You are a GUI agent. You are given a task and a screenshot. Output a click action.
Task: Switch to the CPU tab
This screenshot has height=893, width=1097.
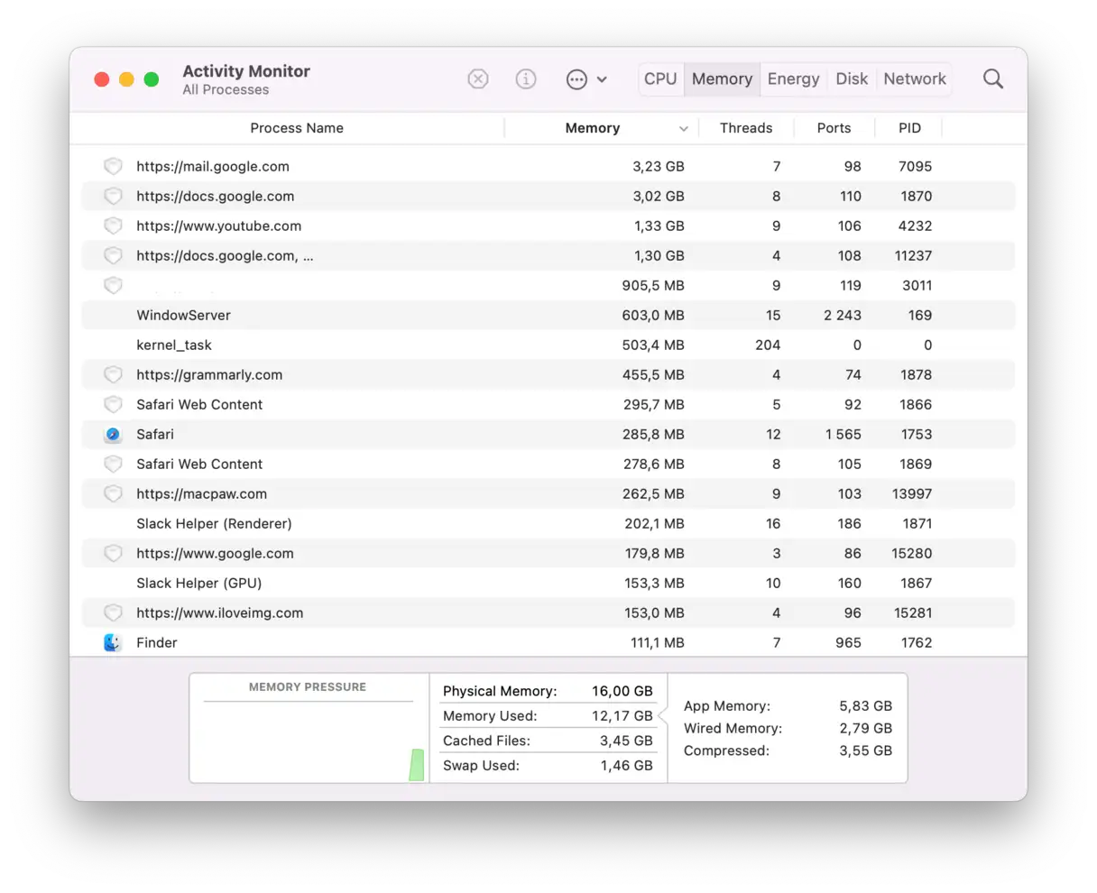tap(660, 79)
